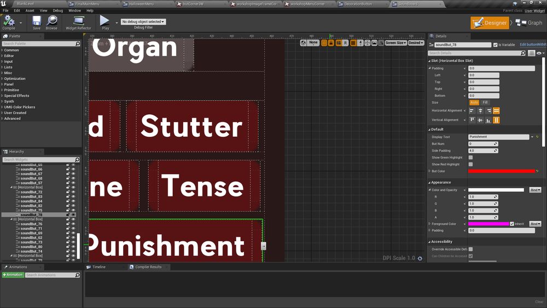The width and height of the screenshot is (547, 308).
Task: Toggle Override Accessible Defaults checkbox
Action: coord(470,249)
